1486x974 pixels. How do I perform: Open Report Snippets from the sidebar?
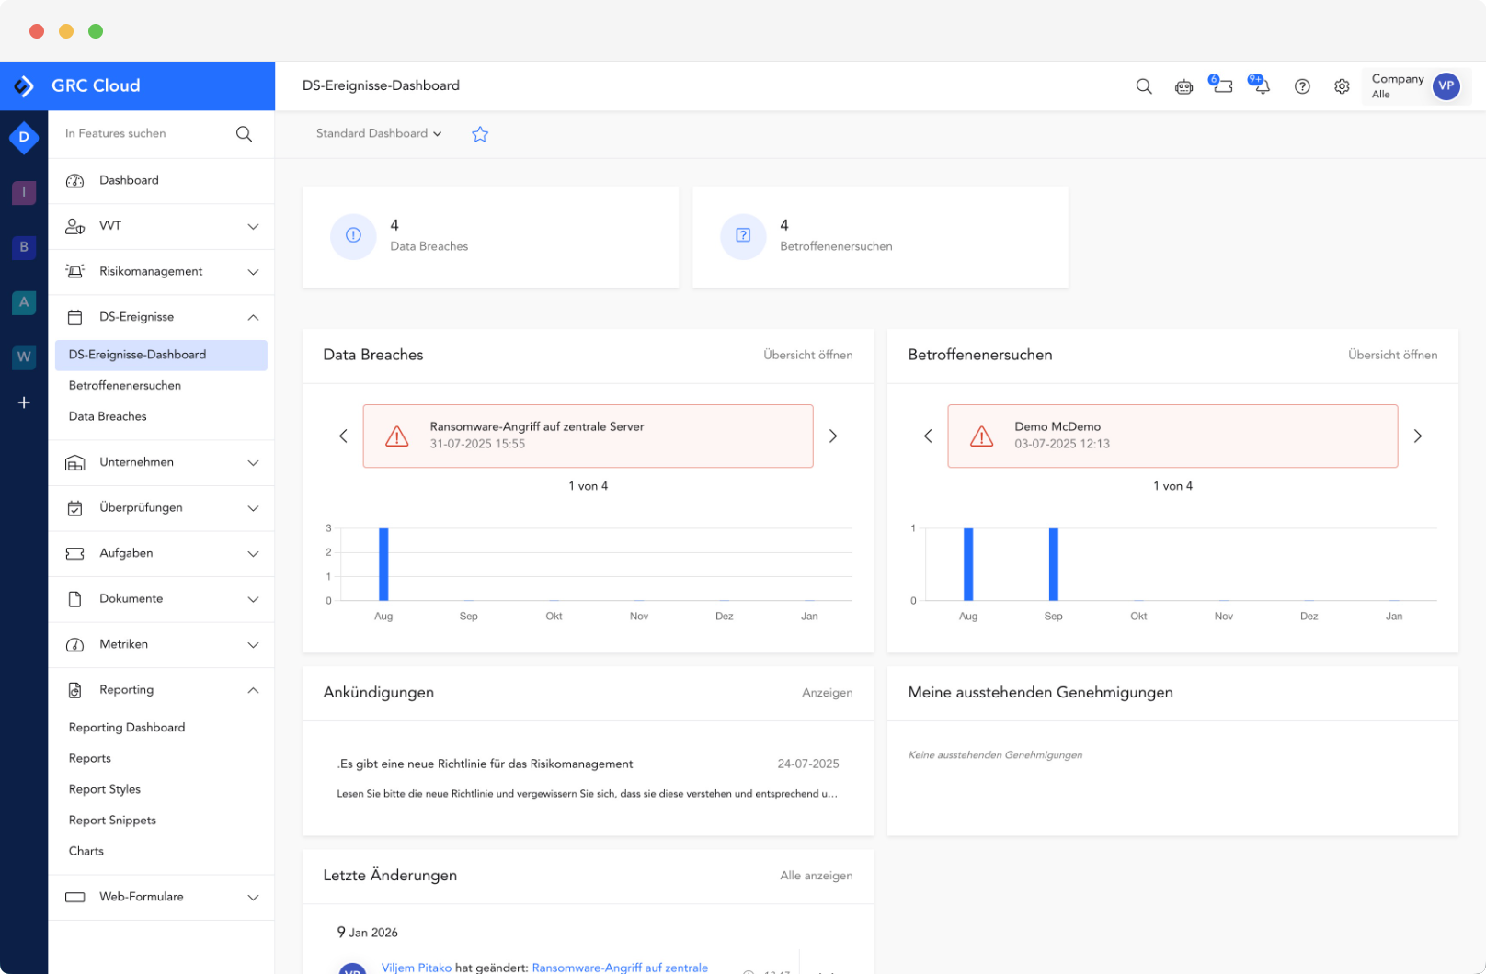tap(112, 820)
